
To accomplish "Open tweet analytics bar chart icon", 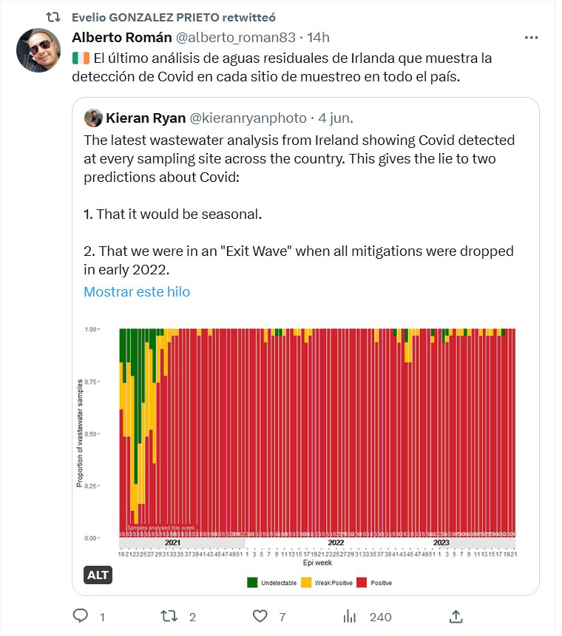I will pos(351,616).
